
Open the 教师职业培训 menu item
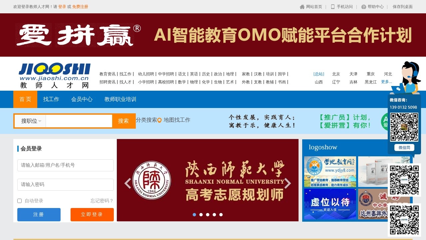coord(119,99)
